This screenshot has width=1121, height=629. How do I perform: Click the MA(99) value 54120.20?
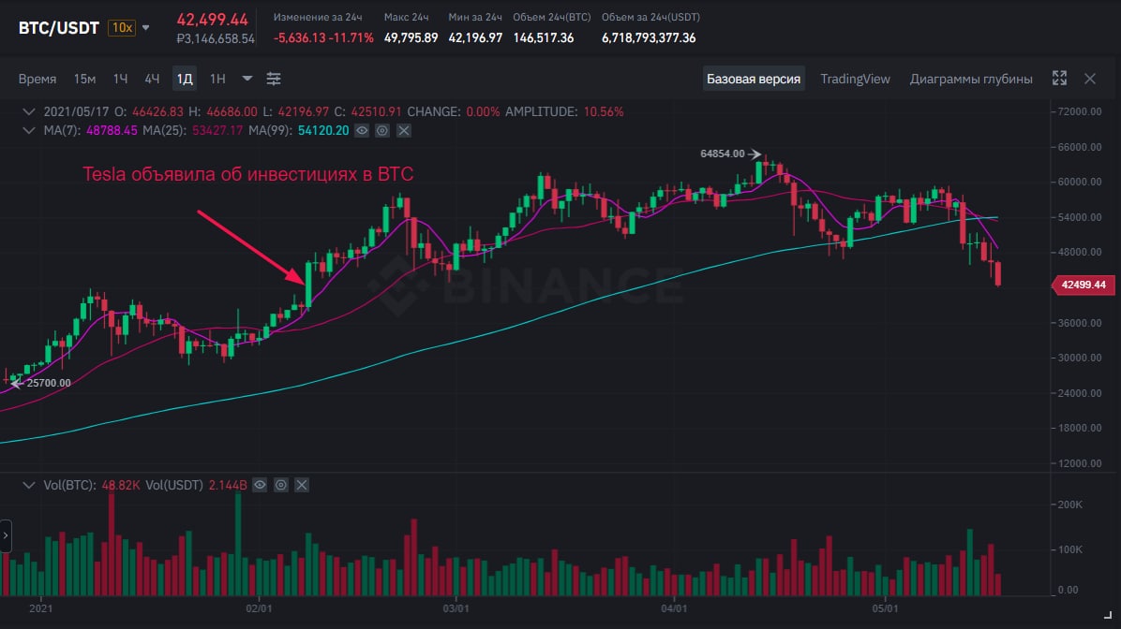point(323,130)
